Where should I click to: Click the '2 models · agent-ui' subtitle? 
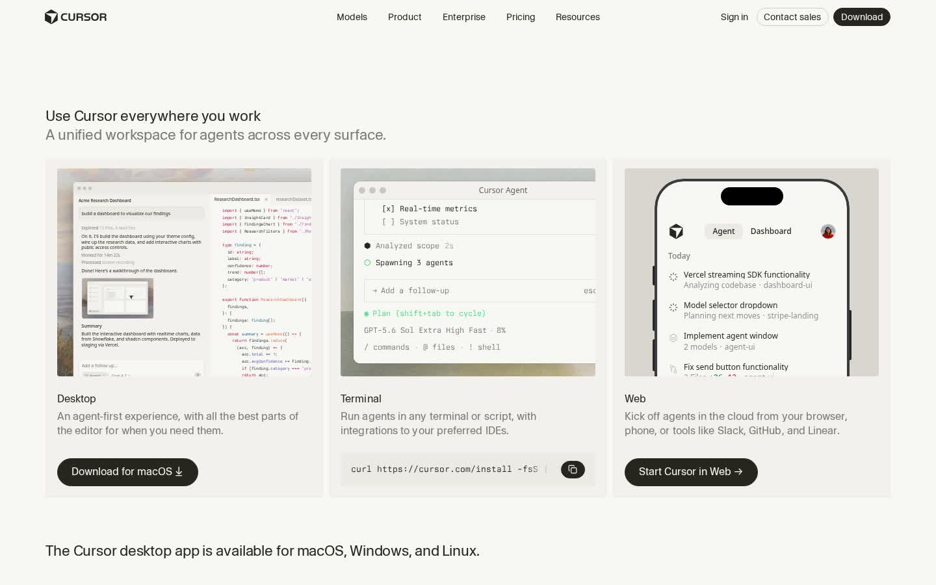pos(720,347)
